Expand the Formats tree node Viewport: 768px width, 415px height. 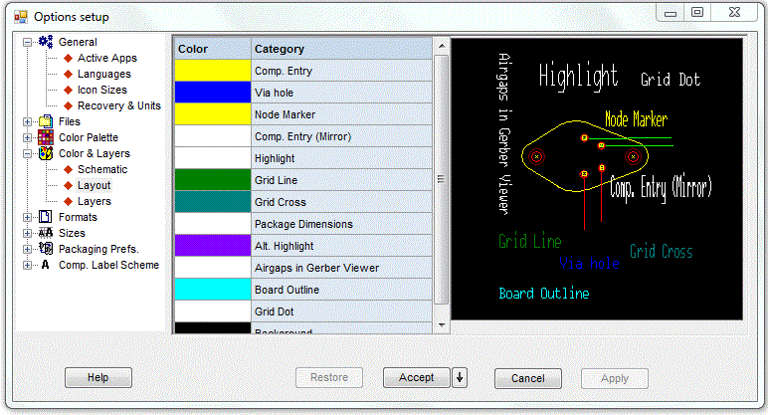[28, 217]
